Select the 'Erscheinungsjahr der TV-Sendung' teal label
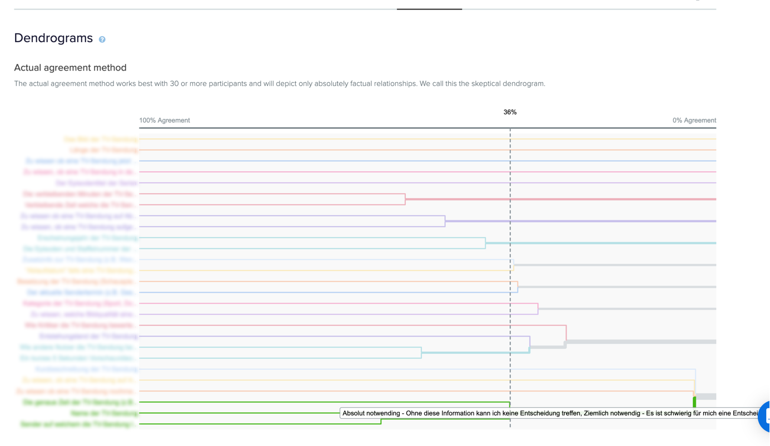This screenshot has height=446, width=770. tap(87, 238)
